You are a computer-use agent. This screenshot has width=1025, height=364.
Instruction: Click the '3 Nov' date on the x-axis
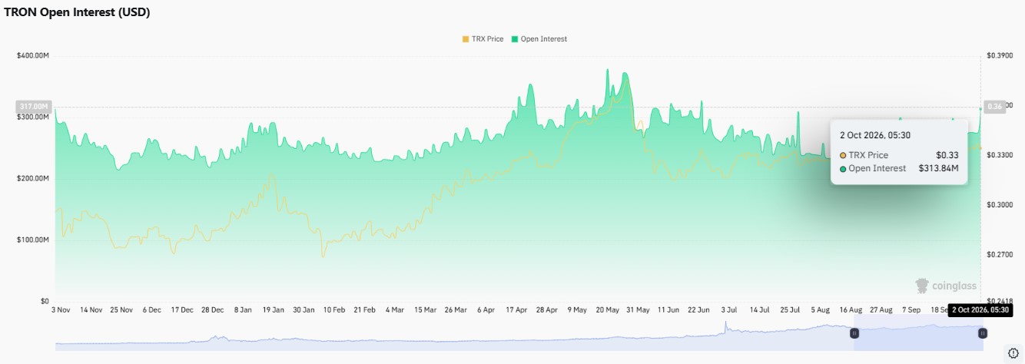pos(61,310)
